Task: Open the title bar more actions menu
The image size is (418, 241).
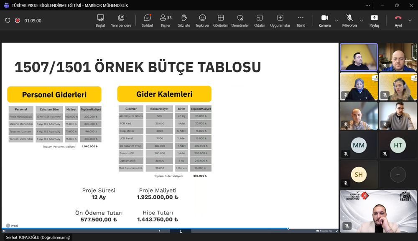Action: (367, 5)
